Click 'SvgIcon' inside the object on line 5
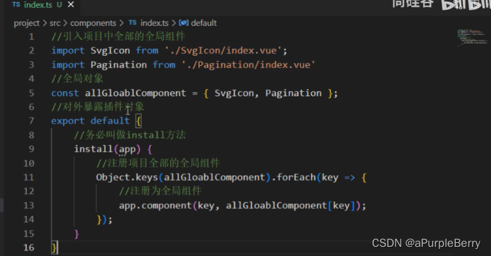Image resolution: width=491 pixels, height=256 pixels. pyautogui.click(x=234, y=93)
